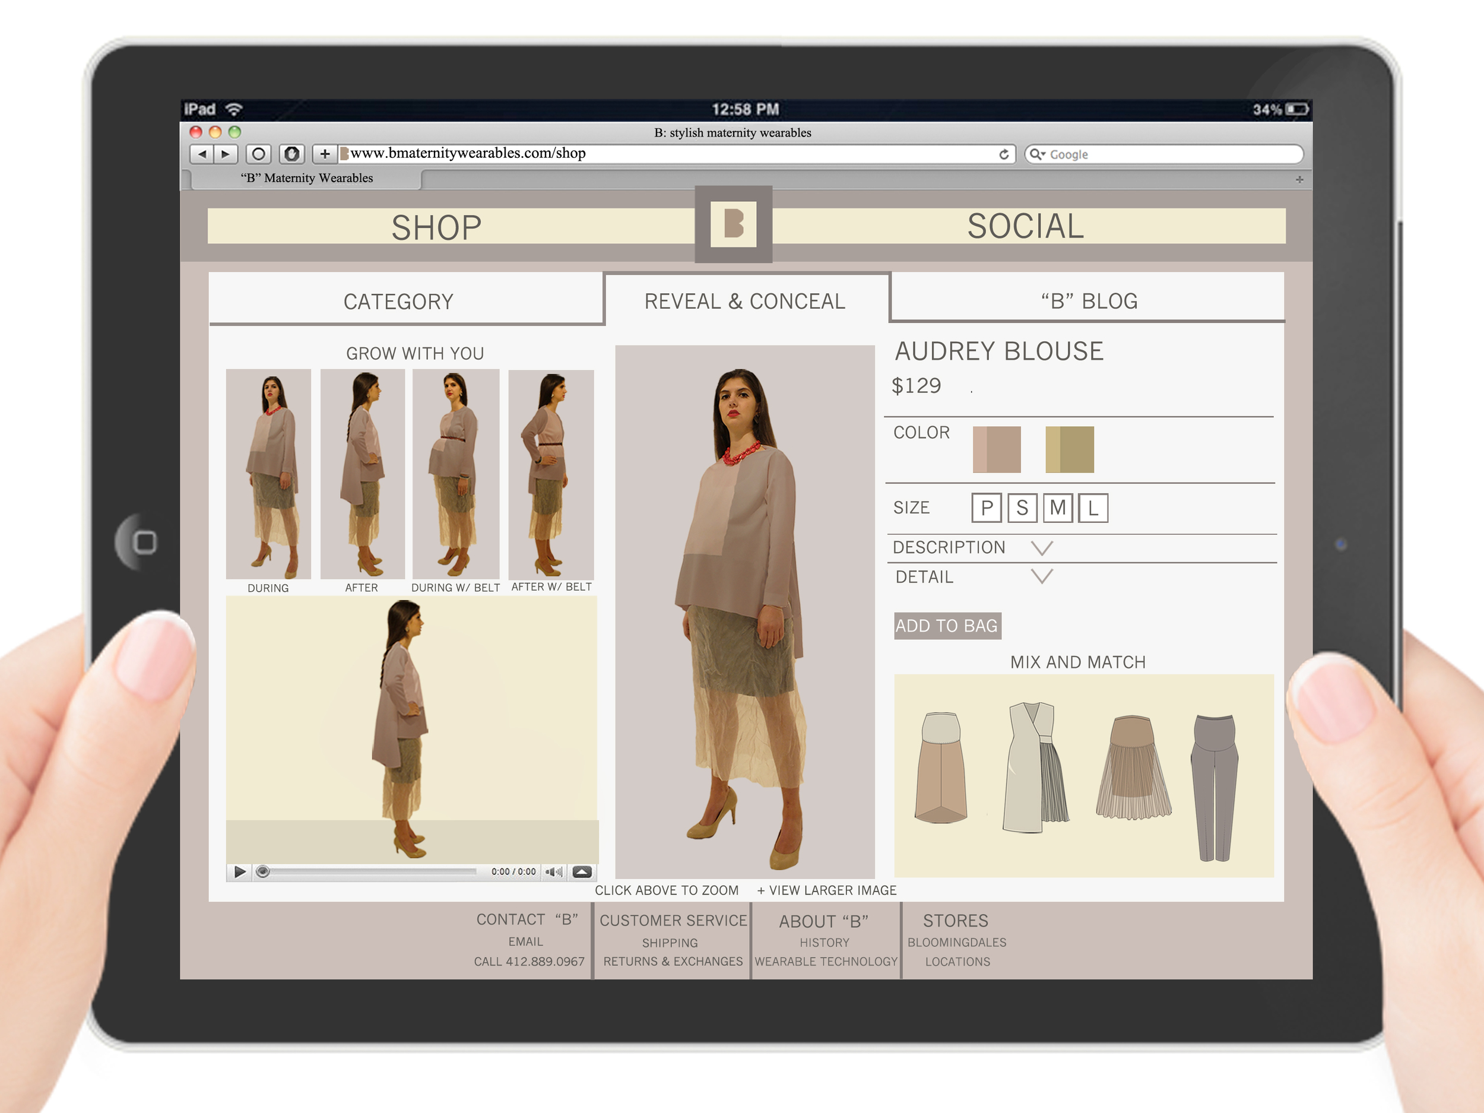The image size is (1484, 1113).
Task: Select size M
Action: (1057, 508)
